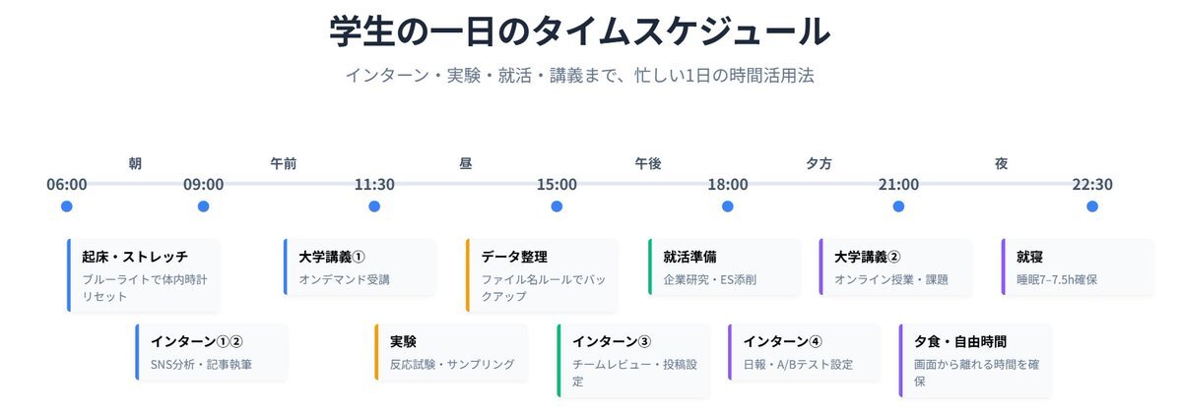Click the 午前 period label
The width and height of the screenshot is (1181, 413).
[x=284, y=163]
